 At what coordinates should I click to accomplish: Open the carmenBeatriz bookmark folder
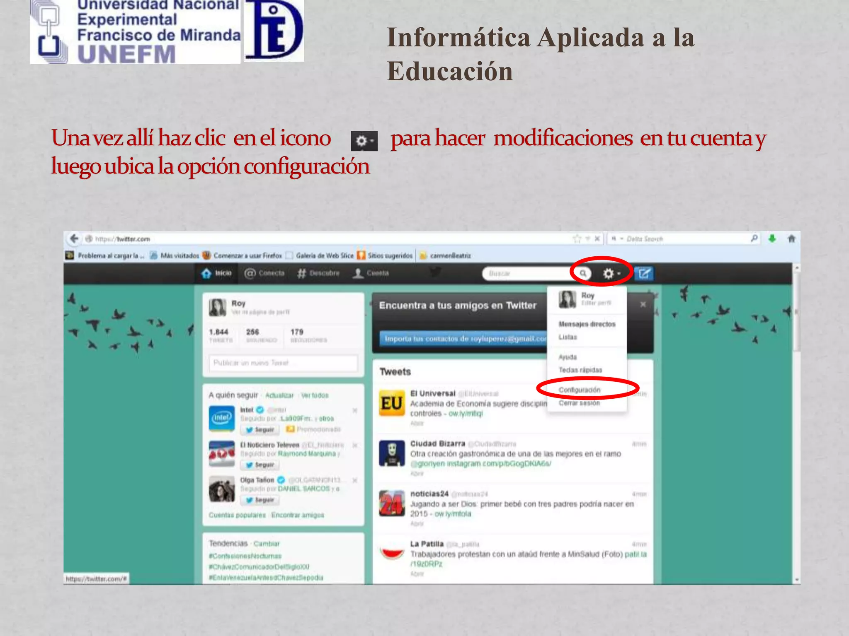click(445, 255)
